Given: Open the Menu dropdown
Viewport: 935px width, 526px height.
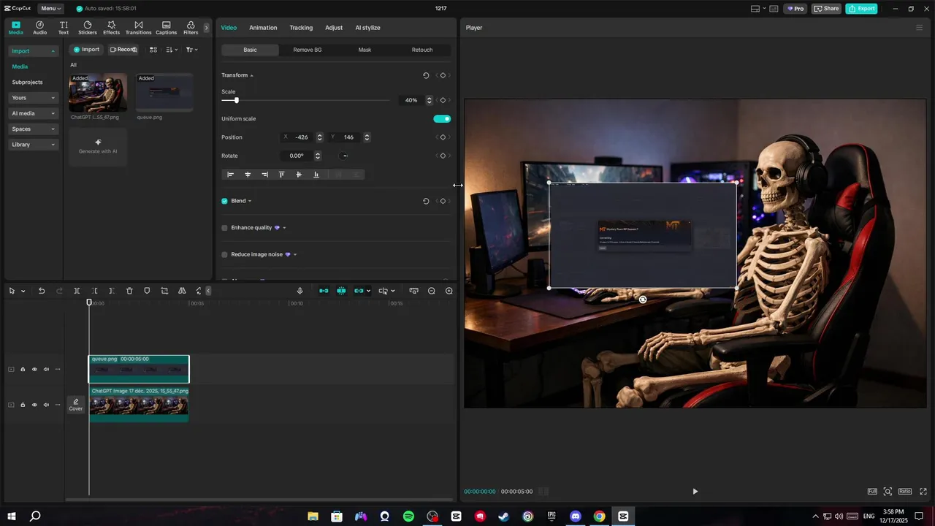Looking at the screenshot, I should coord(50,9).
